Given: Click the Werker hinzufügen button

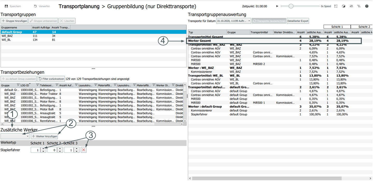Looking at the screenshot, I should (x=44, y=136).
